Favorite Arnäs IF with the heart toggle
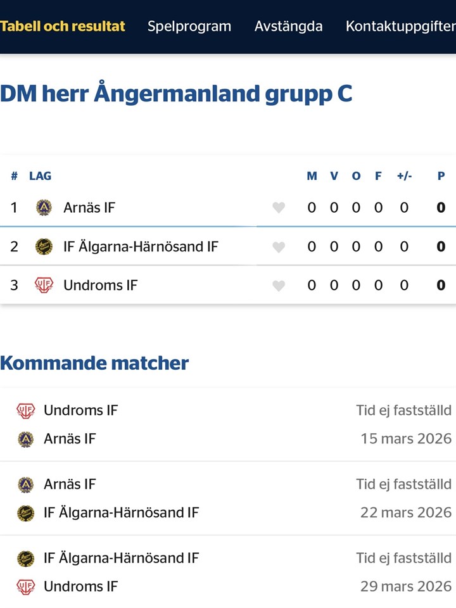 [279, 208]
